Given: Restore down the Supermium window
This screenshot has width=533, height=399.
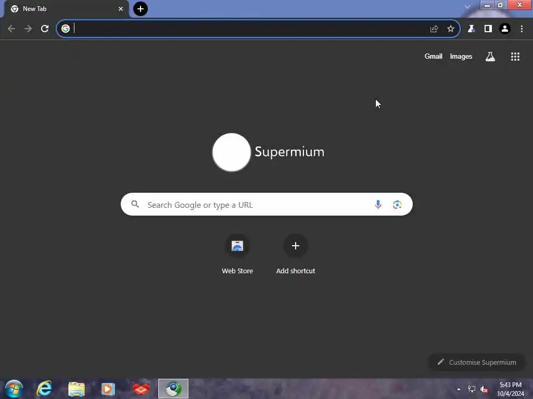Looking at the screenshot, I should coord(500,5).
